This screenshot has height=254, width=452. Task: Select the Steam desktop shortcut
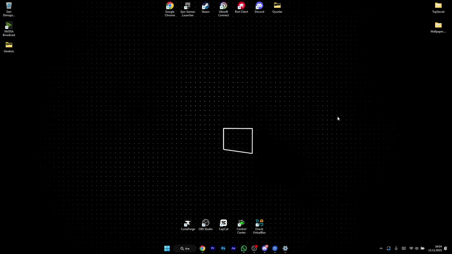(206, 8)
